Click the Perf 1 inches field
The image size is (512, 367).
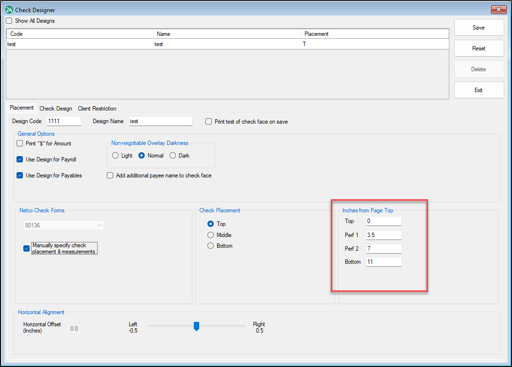click(x=384, y=235)
